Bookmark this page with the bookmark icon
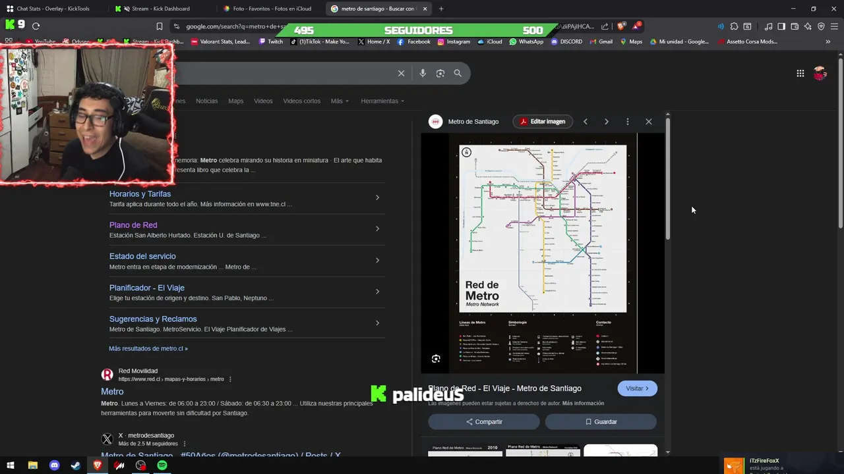 [x=160, y=26]
